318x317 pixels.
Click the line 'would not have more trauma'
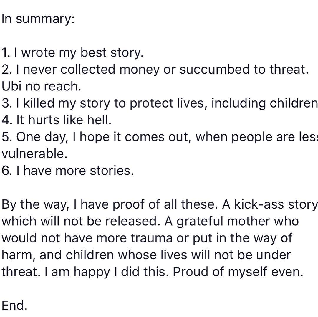(147, 238)
